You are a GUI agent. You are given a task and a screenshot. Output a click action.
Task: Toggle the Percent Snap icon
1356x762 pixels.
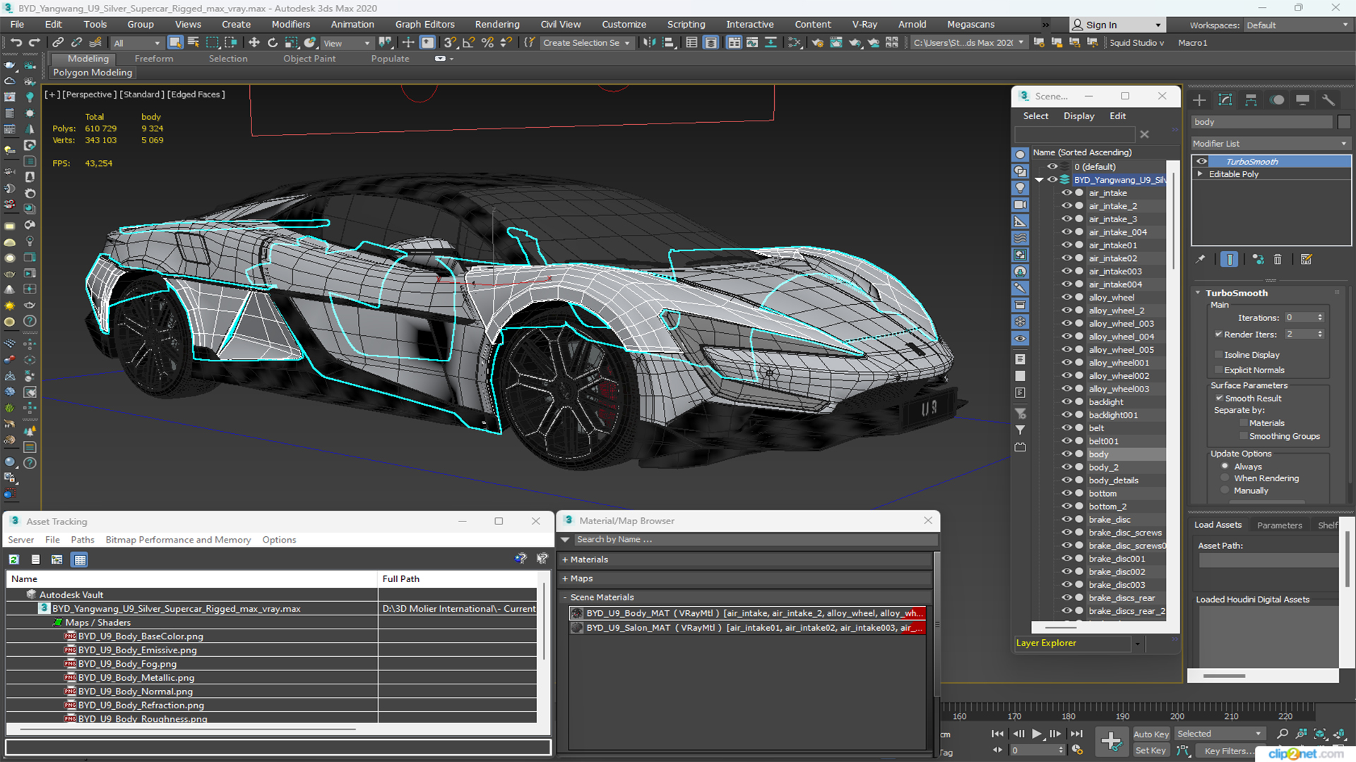(x=487, y=43)
